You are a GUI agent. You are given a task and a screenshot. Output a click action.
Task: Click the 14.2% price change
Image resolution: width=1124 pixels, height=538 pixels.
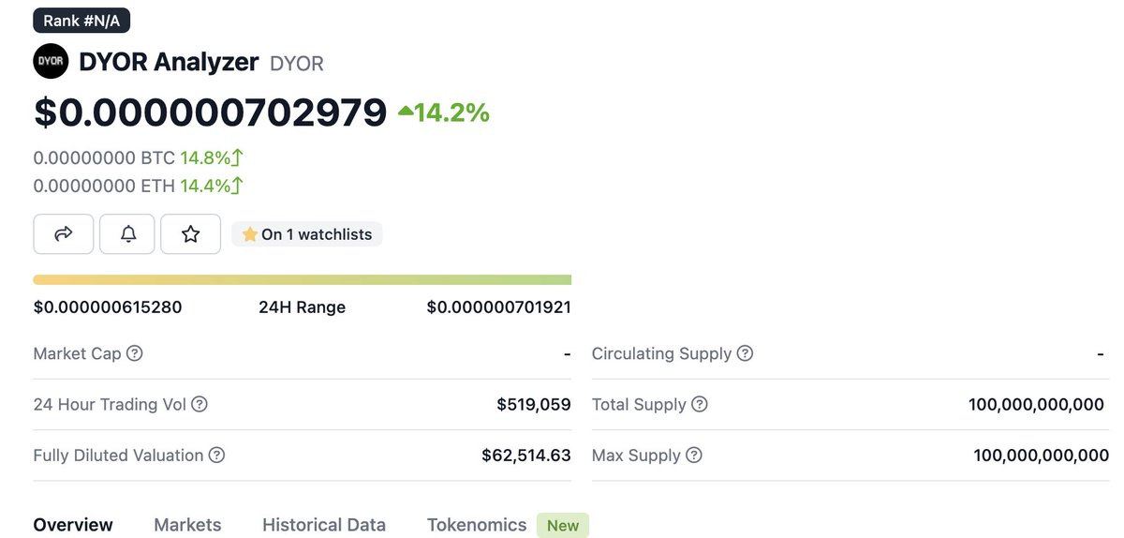[x=451, y=112]
